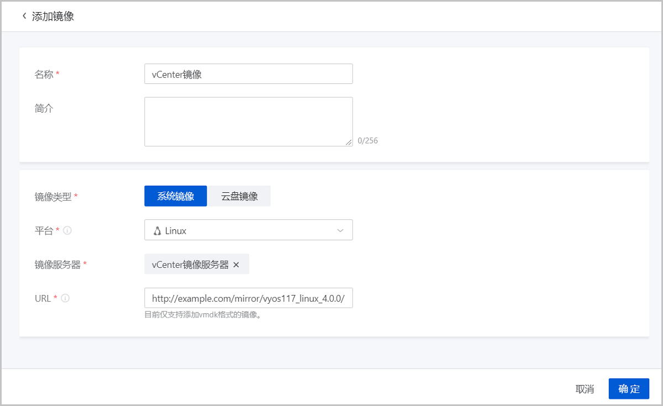663x406 pixels.
Task: Focus the empty 简介 description box
Action: pos(249,122)
